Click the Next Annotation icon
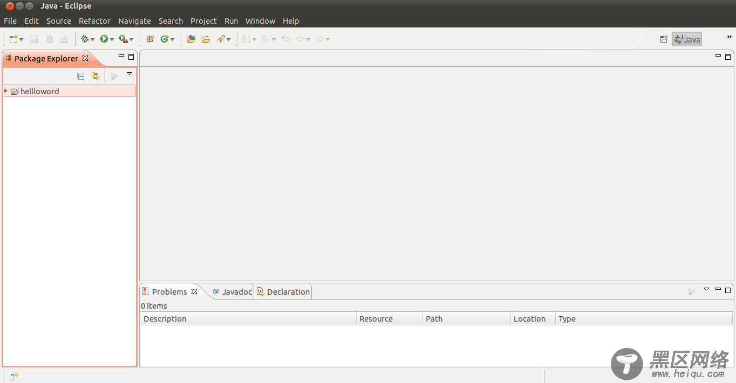 coord(246,39)
